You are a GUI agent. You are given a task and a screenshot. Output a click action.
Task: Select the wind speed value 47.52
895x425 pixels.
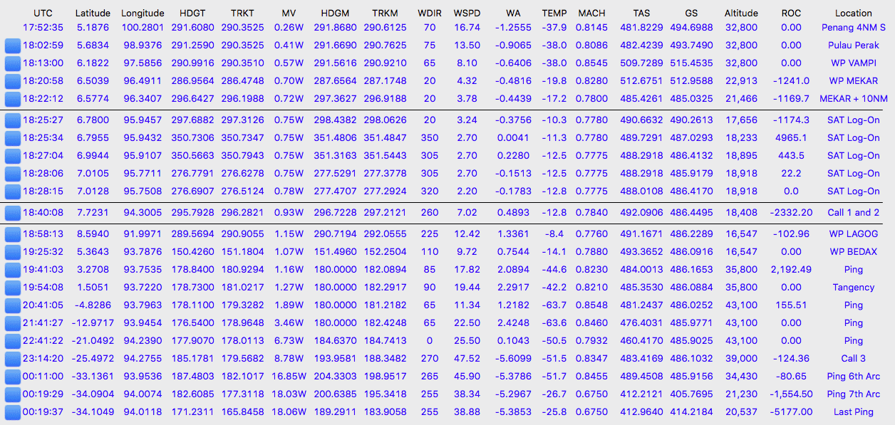coord(467,359)
